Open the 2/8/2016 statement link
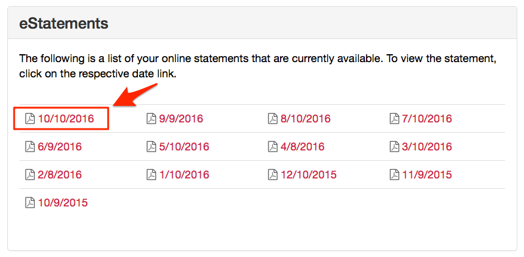524x257 pixels. pyautogui.click(x=60, y=175)
